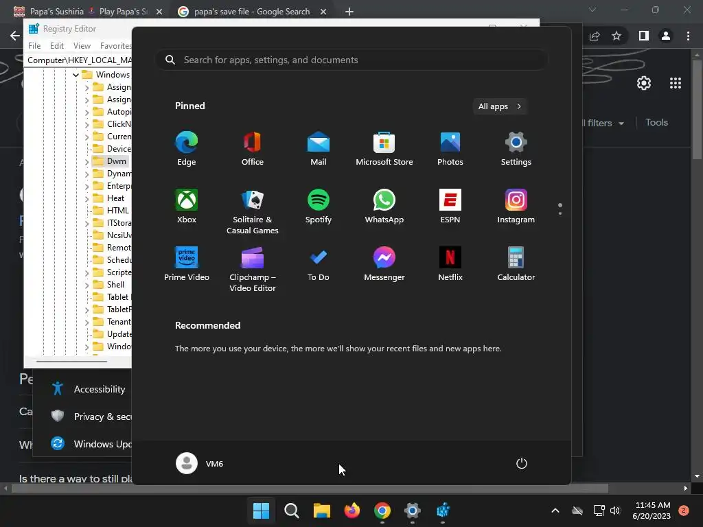Open the Favorites menu in Registry Editor
Viewport: 703px width, 527px height.
tap(115, 46)
